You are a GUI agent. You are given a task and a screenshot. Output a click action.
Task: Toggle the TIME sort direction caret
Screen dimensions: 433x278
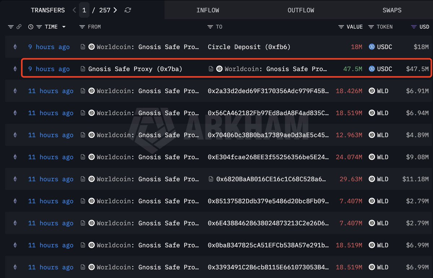(x=64, y=27)
